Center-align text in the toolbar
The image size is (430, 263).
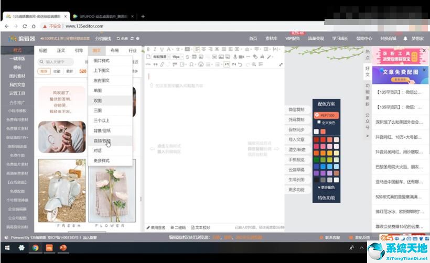(204, 49)
